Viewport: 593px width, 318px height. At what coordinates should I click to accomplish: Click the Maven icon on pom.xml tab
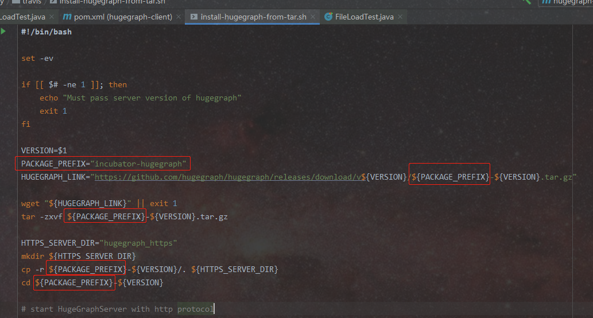tap(67, 17)
